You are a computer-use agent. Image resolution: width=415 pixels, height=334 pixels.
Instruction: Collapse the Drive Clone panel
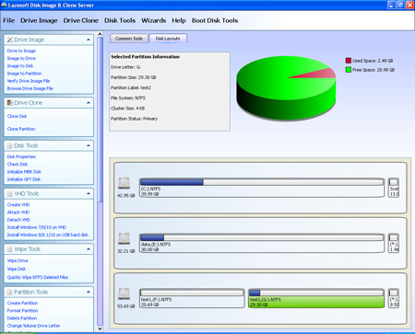click(x=89, y=103)
